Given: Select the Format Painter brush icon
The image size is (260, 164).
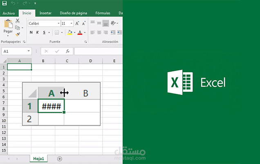Looking at the screenshot, I should click(18, 34).
